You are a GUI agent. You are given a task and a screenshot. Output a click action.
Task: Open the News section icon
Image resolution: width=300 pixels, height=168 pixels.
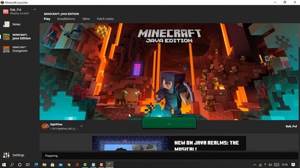pyautogui.click(x=6, y=24)
